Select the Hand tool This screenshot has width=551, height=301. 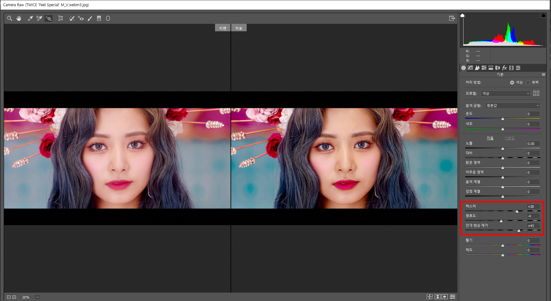(x=19, y=18)
